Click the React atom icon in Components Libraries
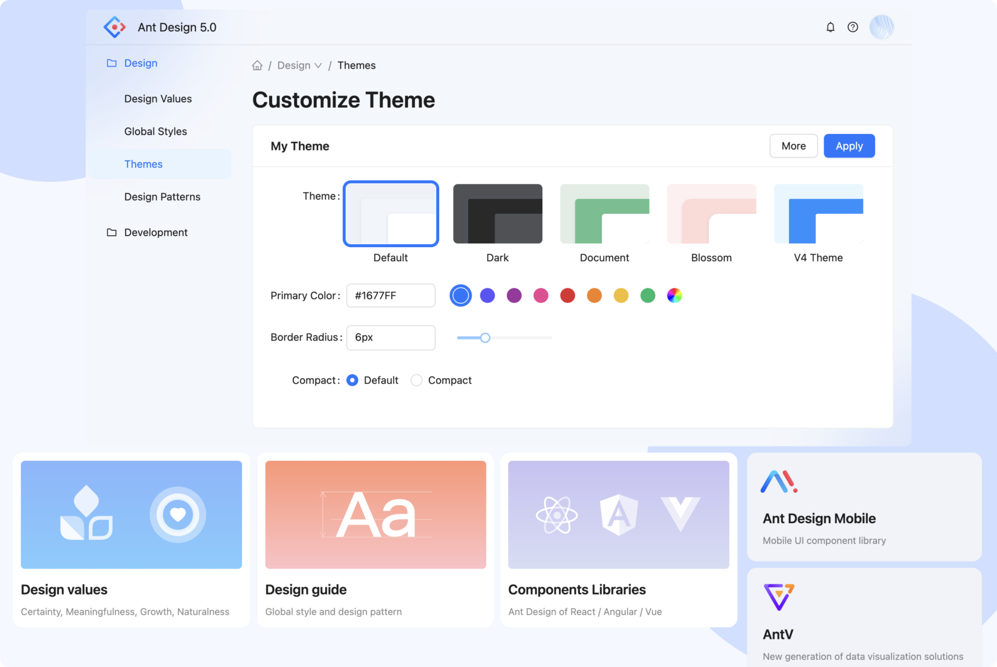The height and width of the screenshot is (667, 997). tap(557, 515)
